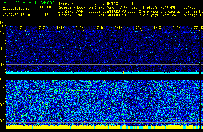Click time marker 1219
203x132 pixels.
tap(177, 28)
